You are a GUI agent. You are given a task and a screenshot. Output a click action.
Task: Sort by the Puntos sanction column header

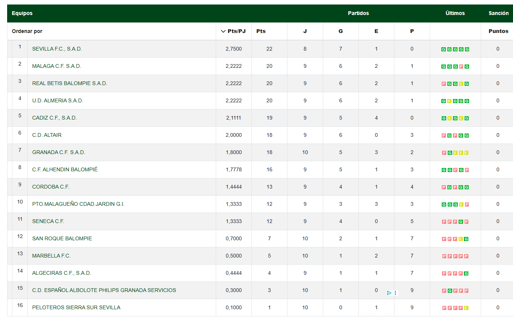tap(498, 31)
